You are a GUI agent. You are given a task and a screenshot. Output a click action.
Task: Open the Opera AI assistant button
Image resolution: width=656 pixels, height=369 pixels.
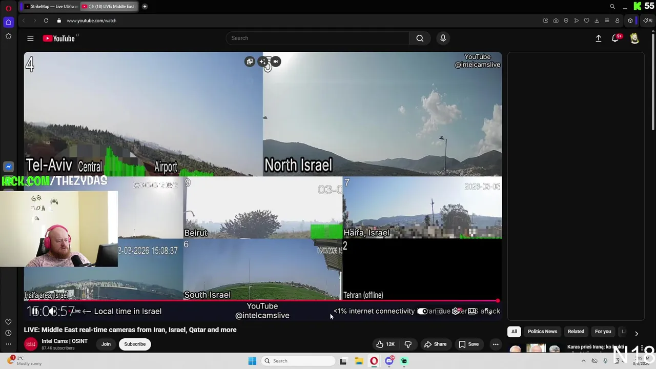click(x=648, y=20)
